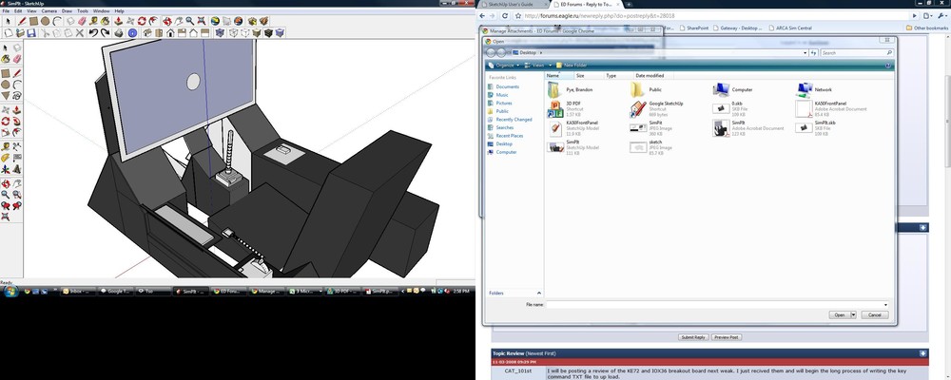
Task: Select the pink Eraser tool in top toolbar
Action: (x=83, y=21)
